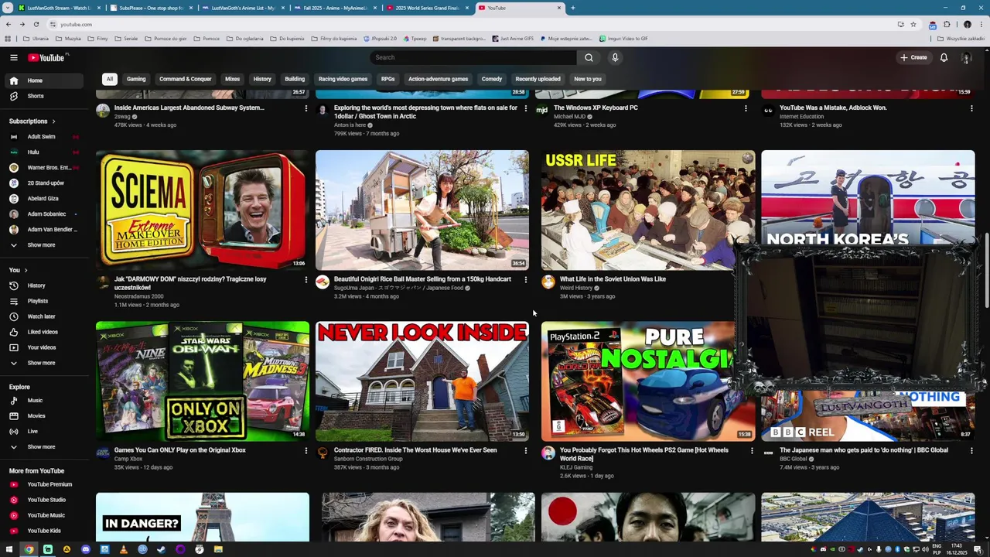The width and height of the screenshot is (990, 557).
Task: Open YouTube notifications bell
Action: point(944,57)
